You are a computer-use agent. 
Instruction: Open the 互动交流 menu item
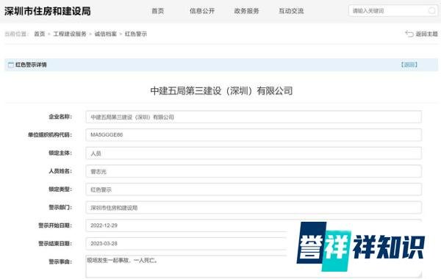tap(291, 11)
